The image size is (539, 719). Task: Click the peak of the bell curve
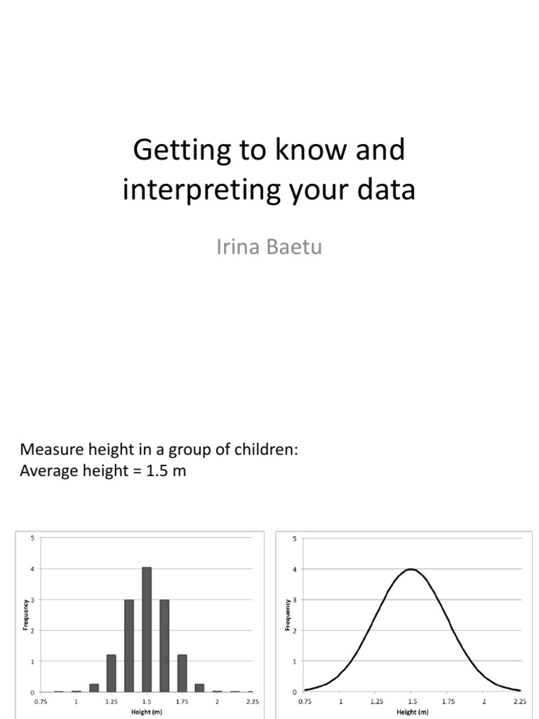[x=412, y=569]
